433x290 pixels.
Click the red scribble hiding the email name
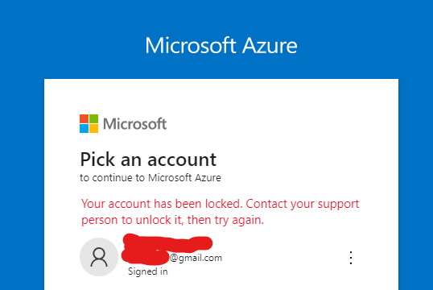[x=167, y=250]
